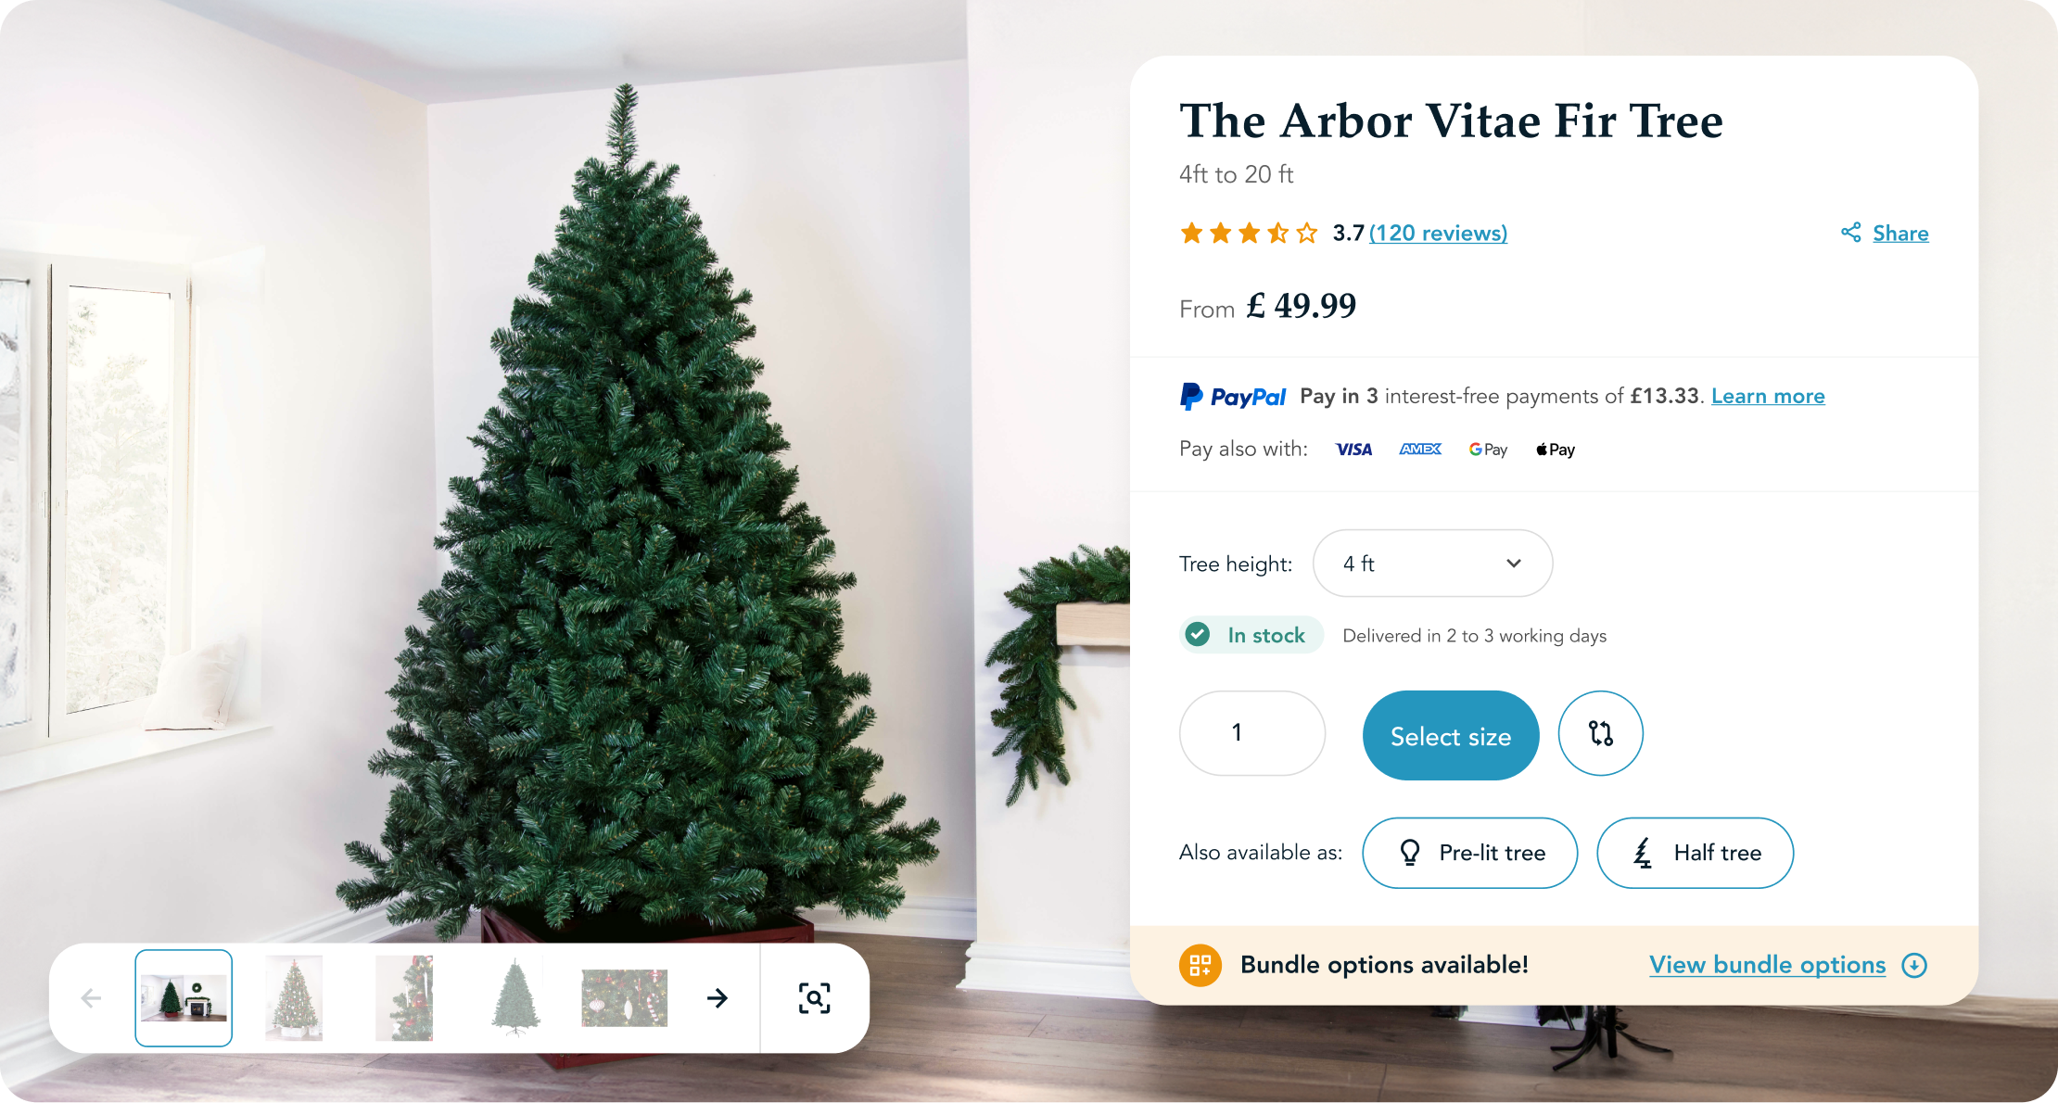Select the decorated tree second thumbnail
Image resolution: width=2058 pixels, height=1103 pixels.
tap(294, 998)
